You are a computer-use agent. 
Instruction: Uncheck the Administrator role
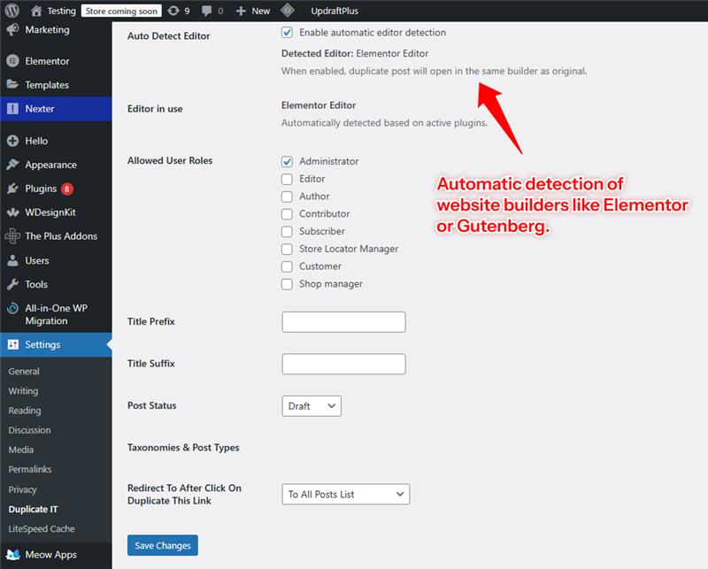287,161
